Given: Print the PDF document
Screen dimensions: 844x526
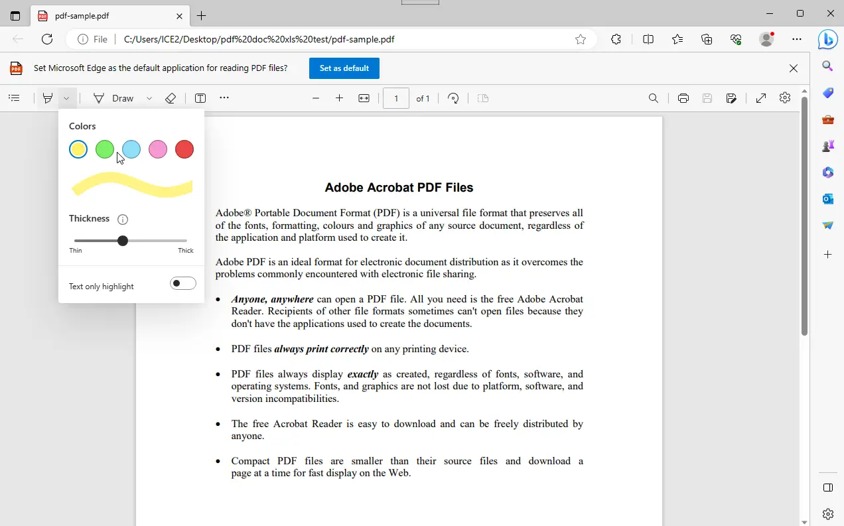Looking at the screenshot, I should (x=683, y=98).
